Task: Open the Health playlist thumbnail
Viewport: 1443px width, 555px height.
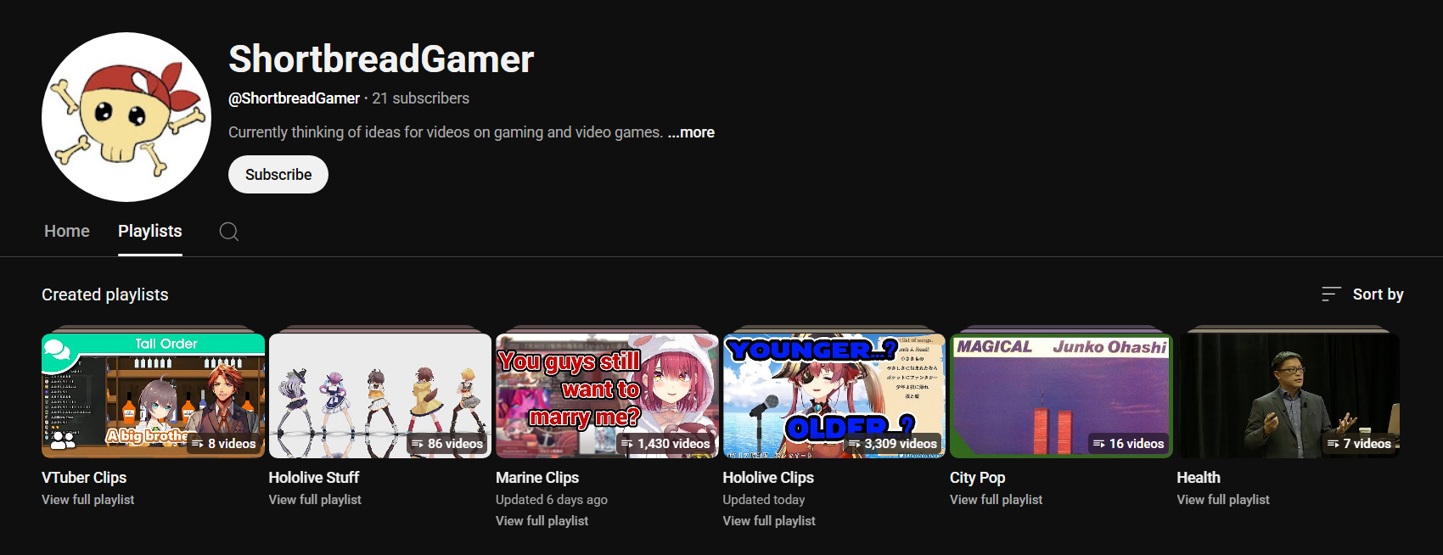Action: 1289,395
